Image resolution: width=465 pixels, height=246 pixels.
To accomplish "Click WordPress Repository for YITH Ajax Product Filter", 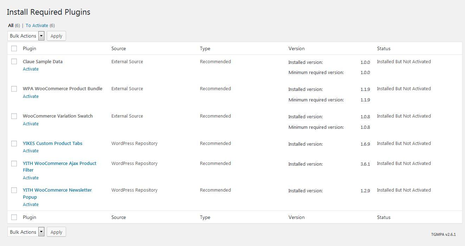I will pyautogui.click(x=134, y=163).
